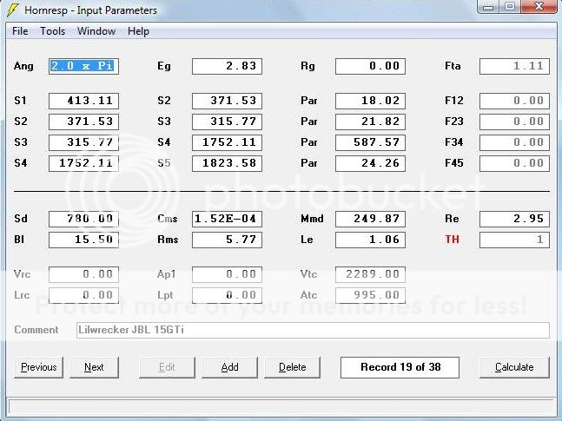Screen dimensions: 562x421
Task: Click the S1 field with 413.11
Action: tap(83, 101)
